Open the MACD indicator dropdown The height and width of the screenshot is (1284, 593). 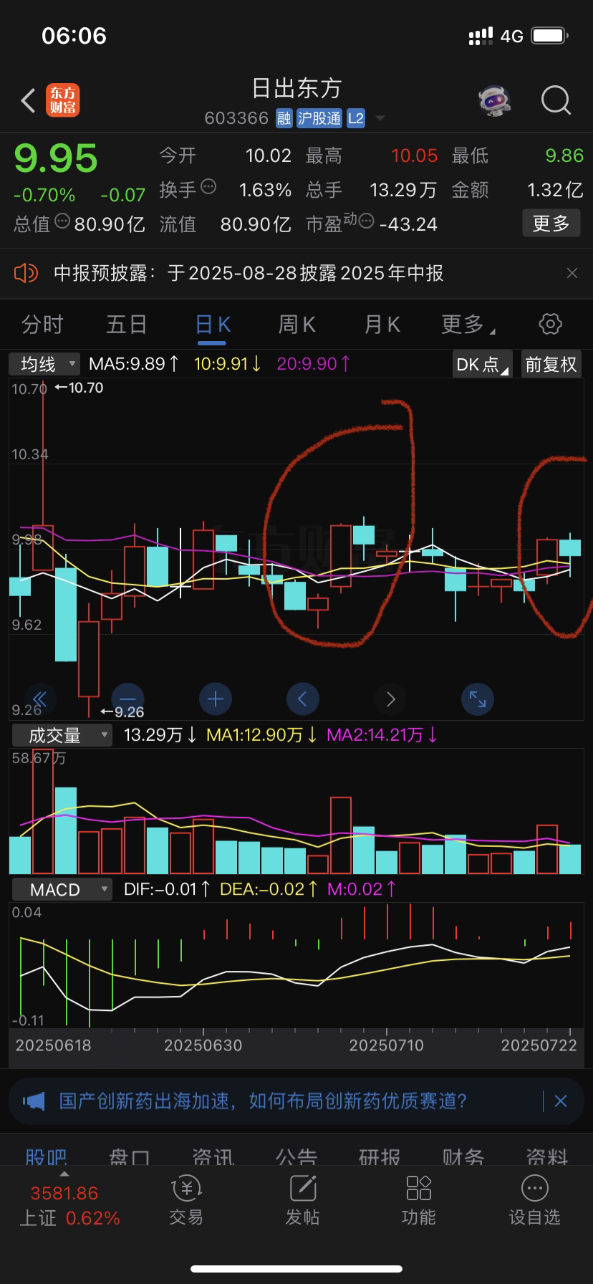point(62,890)
